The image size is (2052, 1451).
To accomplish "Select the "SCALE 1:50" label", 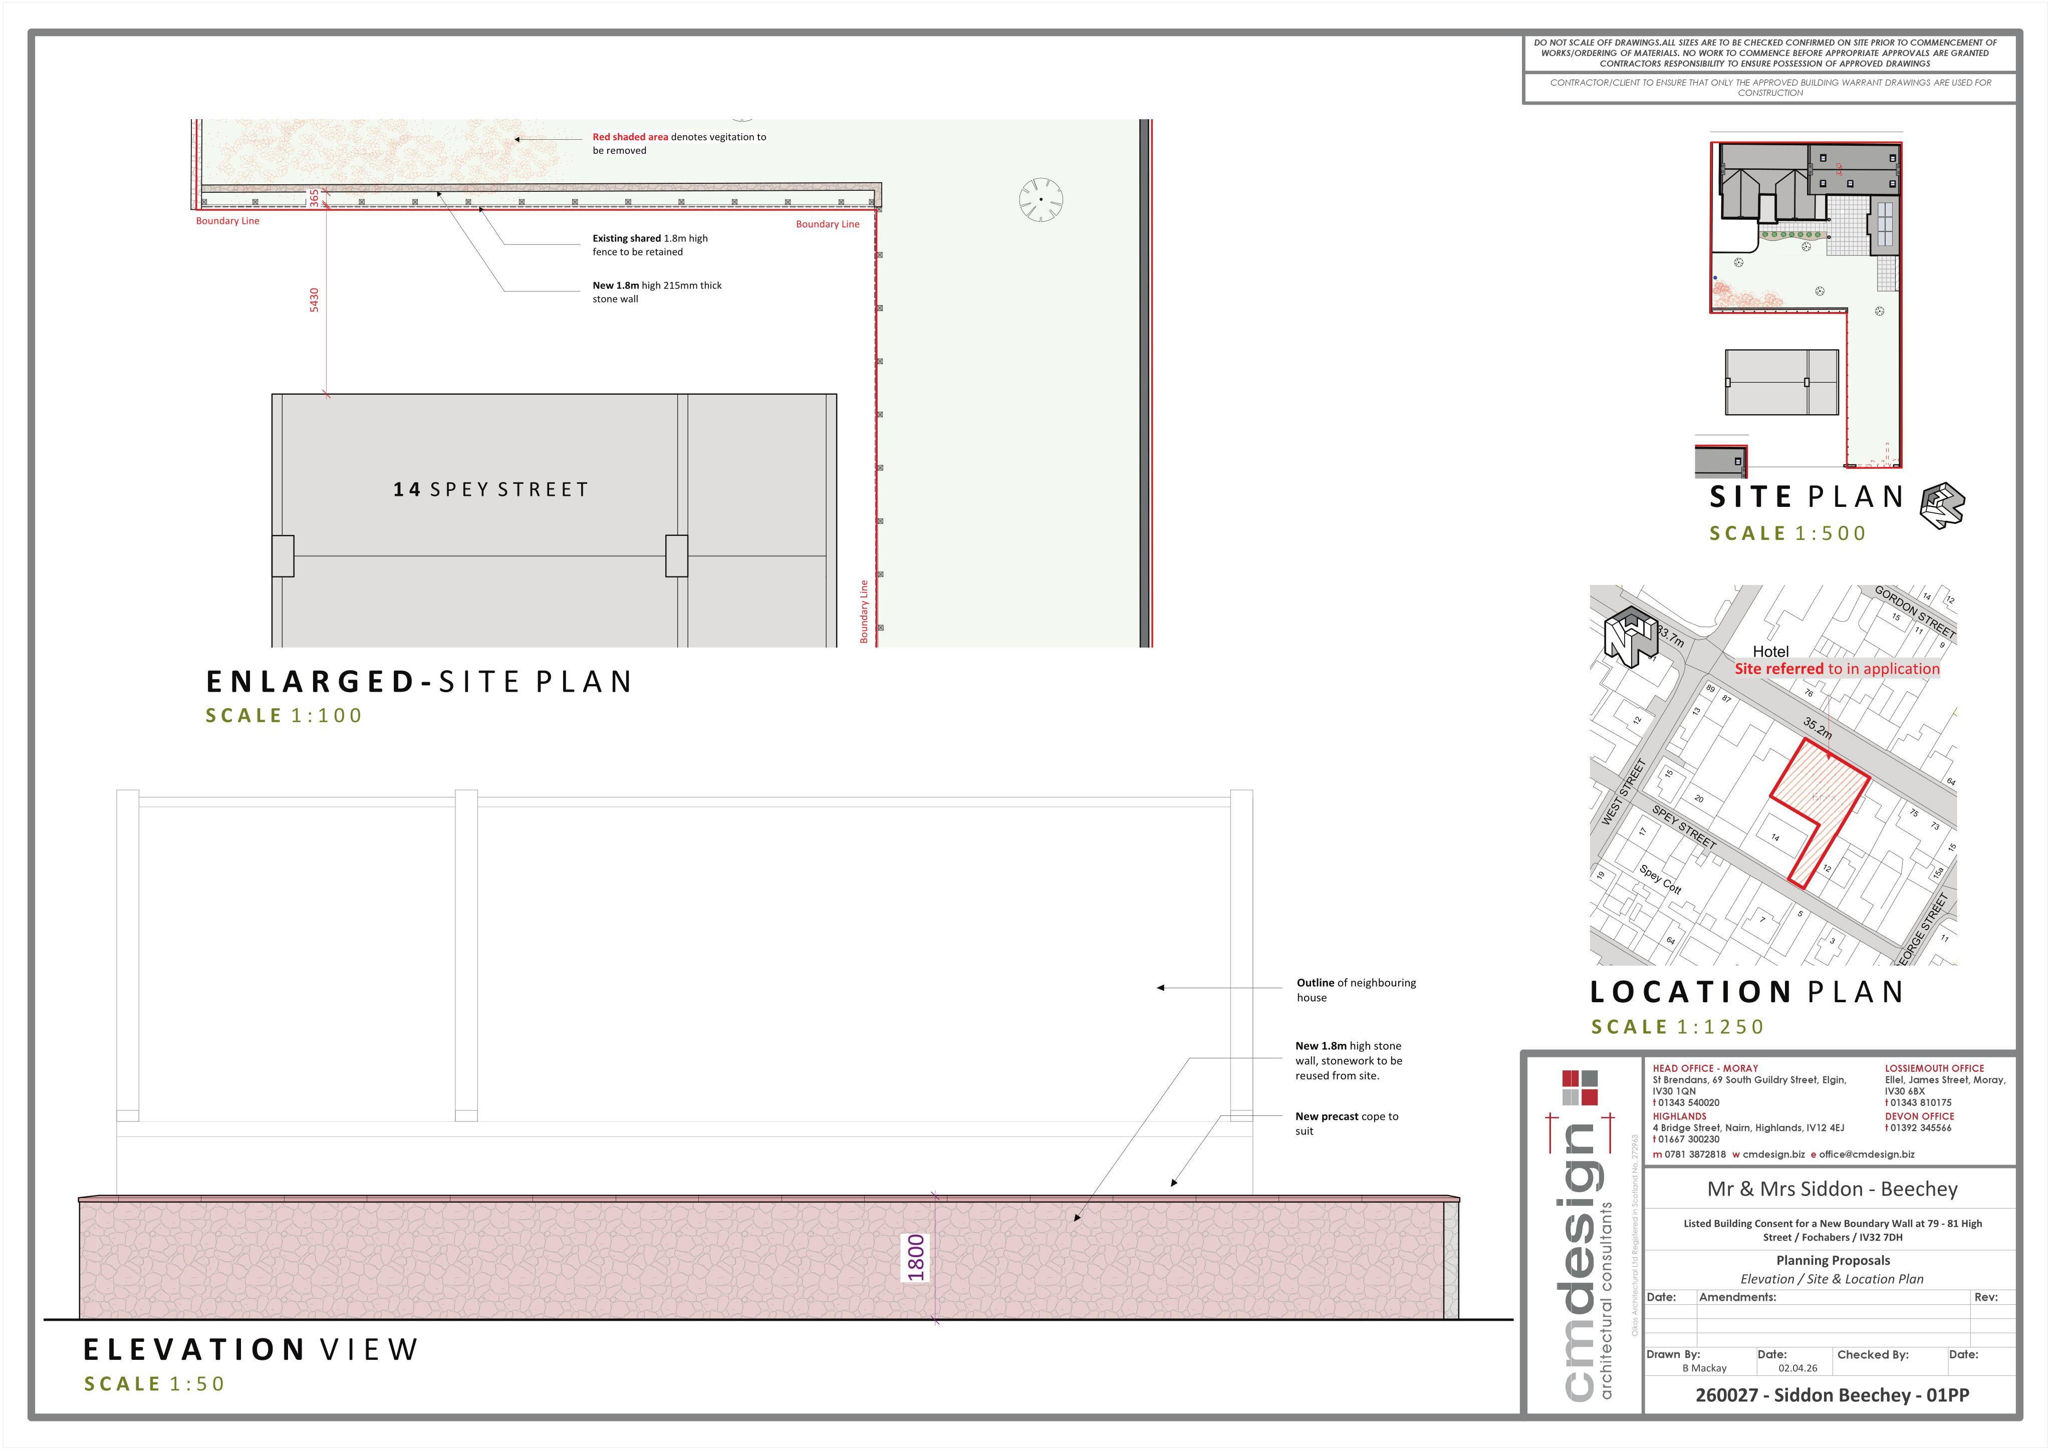I will 155,1384.
